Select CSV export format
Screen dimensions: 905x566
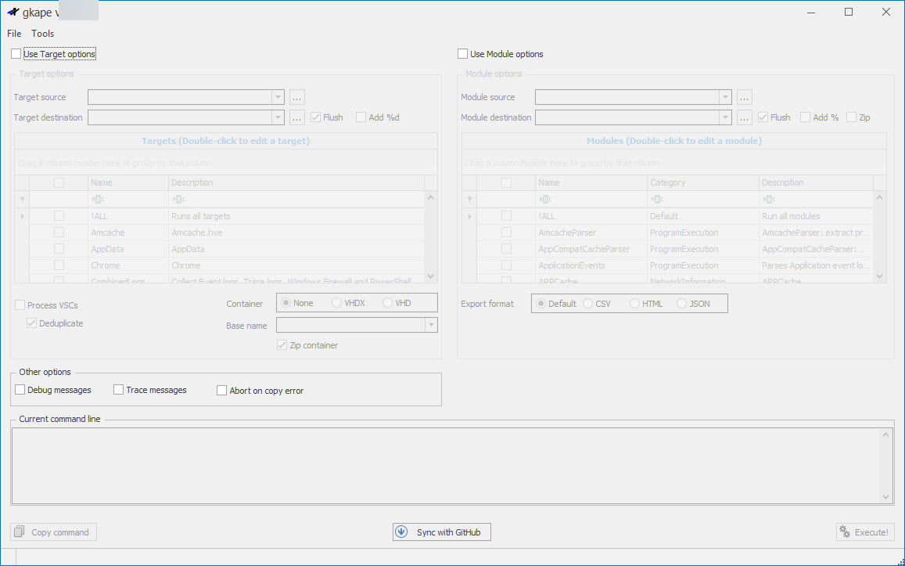(587, 303)
